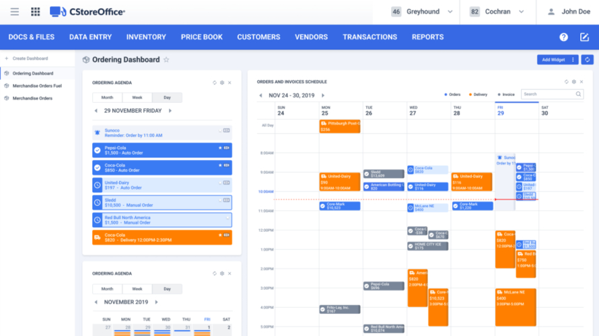Click Create Dashboard in the sidebar

point(30,58)
